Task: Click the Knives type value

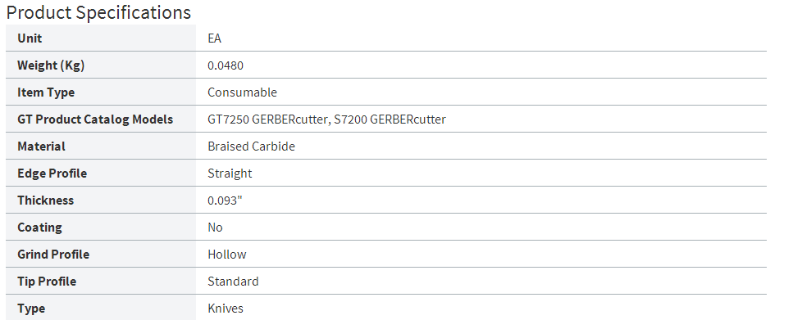Action: [x=226, y=309]
